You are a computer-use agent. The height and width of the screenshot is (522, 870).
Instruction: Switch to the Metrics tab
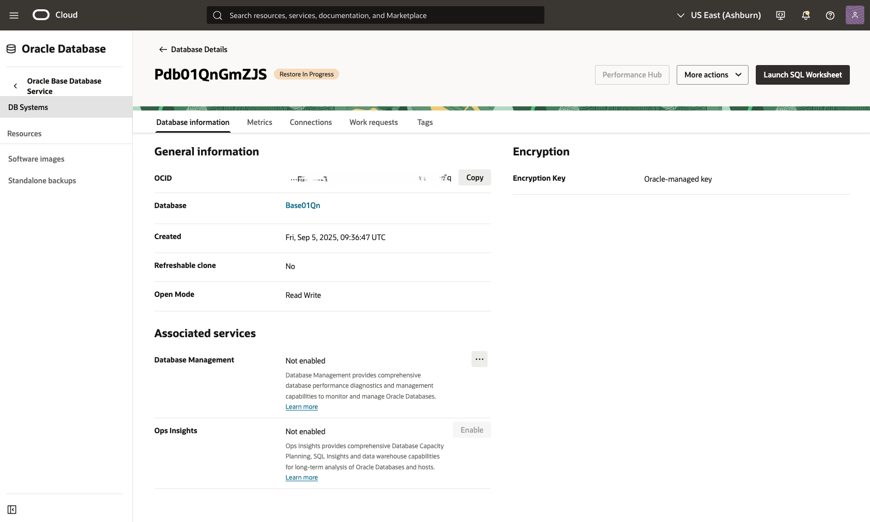coord(260,122)
